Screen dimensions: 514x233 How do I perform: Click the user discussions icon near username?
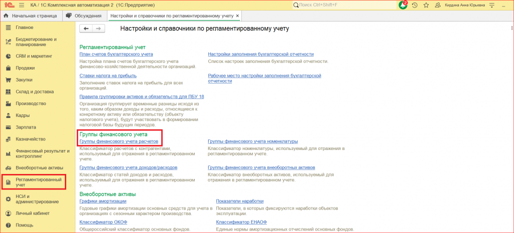click(x=437, y=5)
